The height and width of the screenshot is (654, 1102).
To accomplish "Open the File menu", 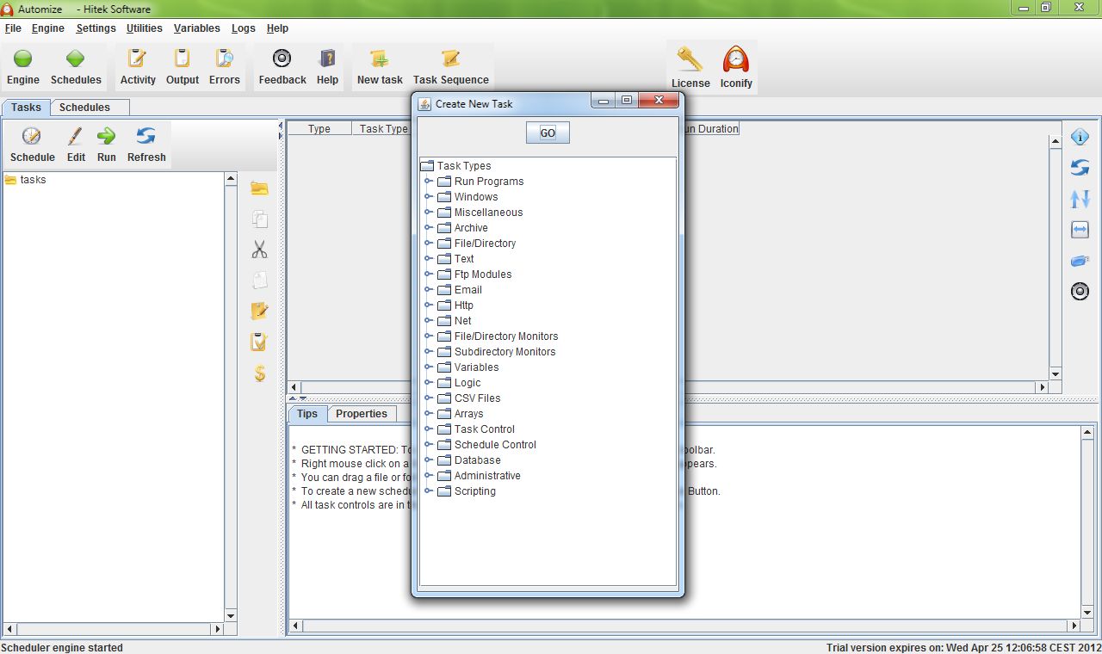I will (x=13, y=28).
